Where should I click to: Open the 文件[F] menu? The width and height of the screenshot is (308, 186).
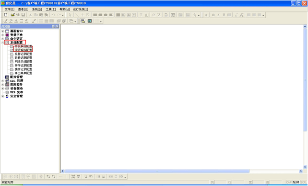[x=10, y=9]
